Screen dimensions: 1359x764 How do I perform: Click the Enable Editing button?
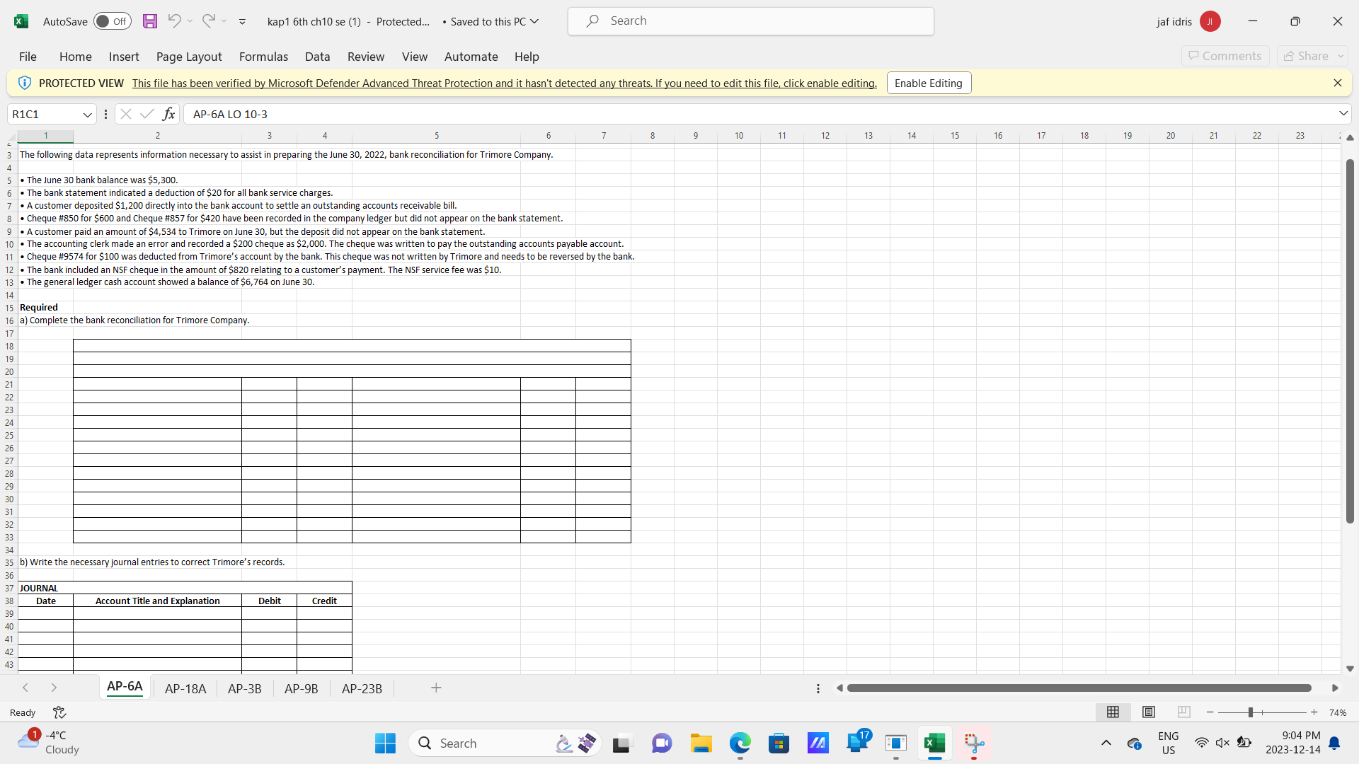[928, 83]
